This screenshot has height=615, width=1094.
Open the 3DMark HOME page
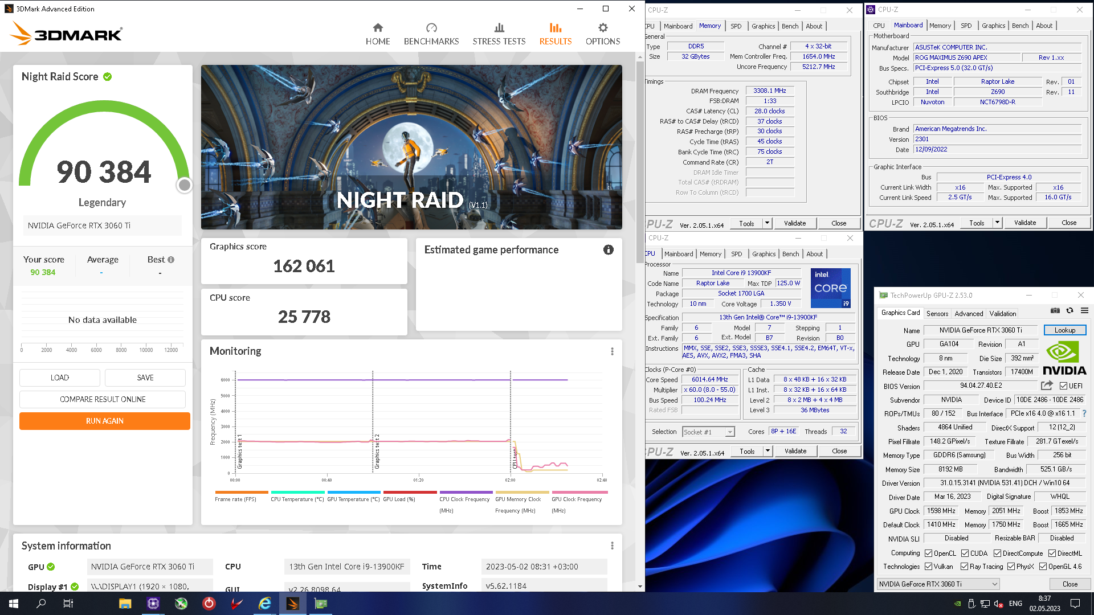(x=378, y=34)
